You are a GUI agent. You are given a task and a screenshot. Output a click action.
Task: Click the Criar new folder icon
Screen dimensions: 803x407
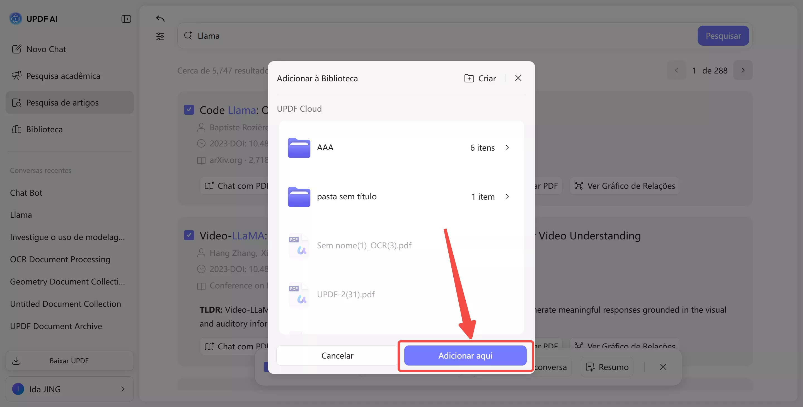point(469,79)
